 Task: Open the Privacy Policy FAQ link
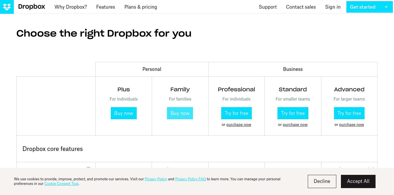[190, 179]
